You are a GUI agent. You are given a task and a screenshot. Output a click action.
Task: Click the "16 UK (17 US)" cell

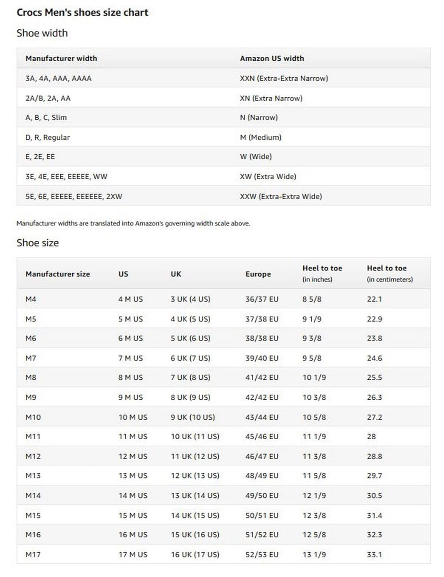click(195, 555)
